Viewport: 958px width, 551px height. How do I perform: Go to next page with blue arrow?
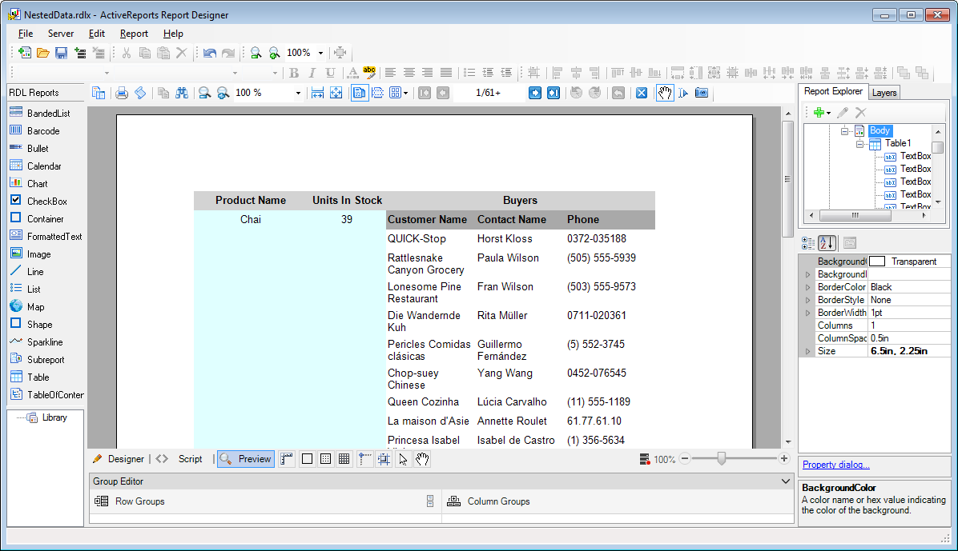(x=534, y=93)
